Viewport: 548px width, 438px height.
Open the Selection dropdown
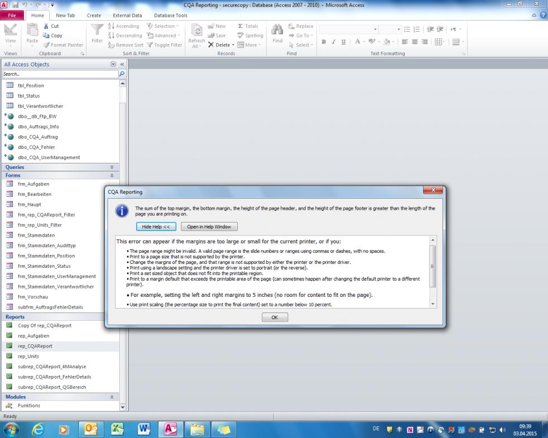(163, 26)
